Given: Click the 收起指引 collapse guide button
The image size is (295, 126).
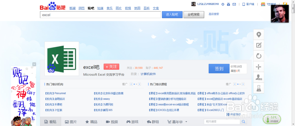Looking at the screenshot, I should [x=236, y=114].
